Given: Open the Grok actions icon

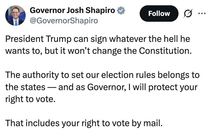Looking at the screenshot, I should pyautogui.click(x=186, y=14).
